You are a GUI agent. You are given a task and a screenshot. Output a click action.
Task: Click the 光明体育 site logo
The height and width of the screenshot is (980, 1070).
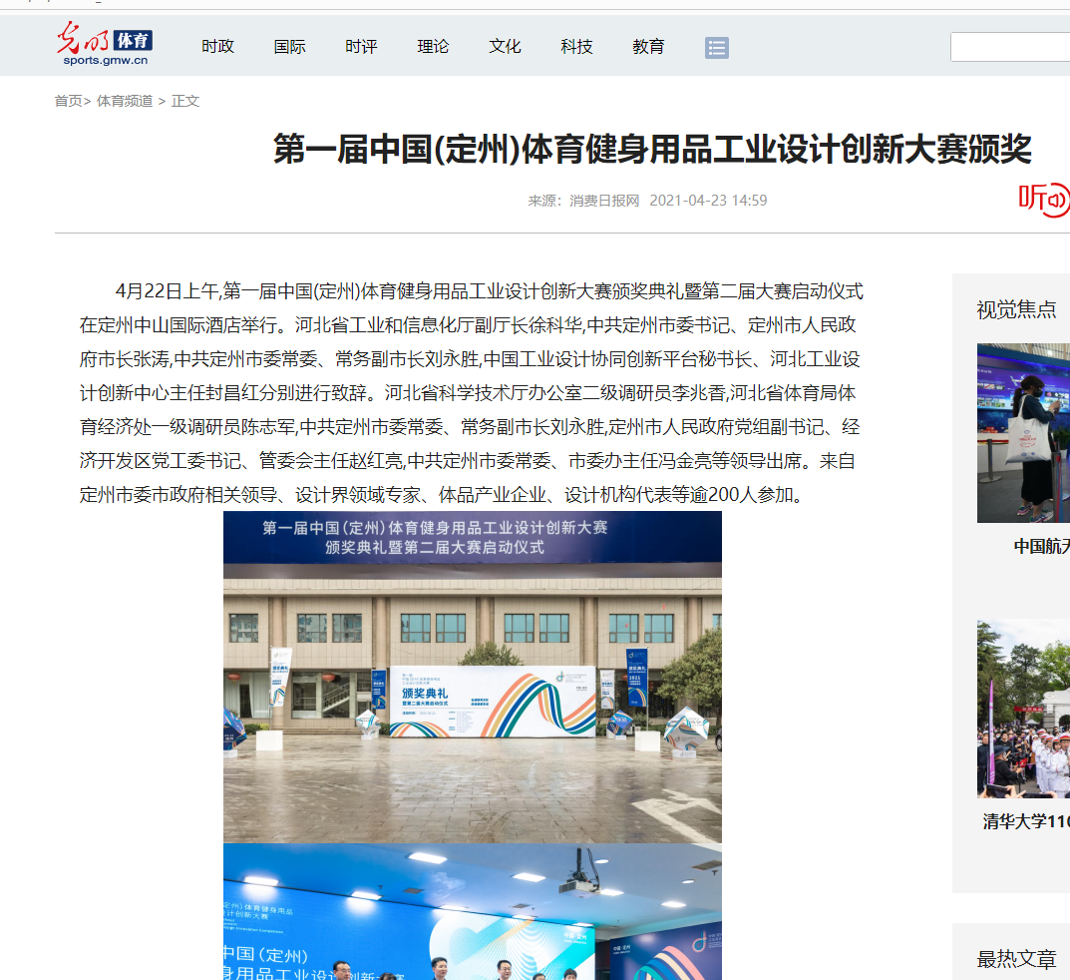pyautogui.click(x=104, y=45)
